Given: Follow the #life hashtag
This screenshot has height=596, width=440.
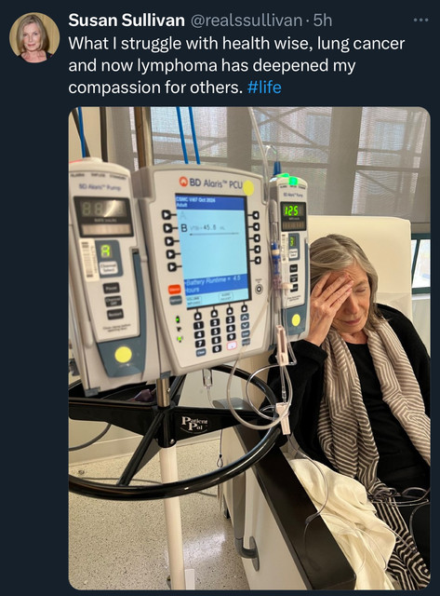Looking at the screenshot, I should [264, 87].
